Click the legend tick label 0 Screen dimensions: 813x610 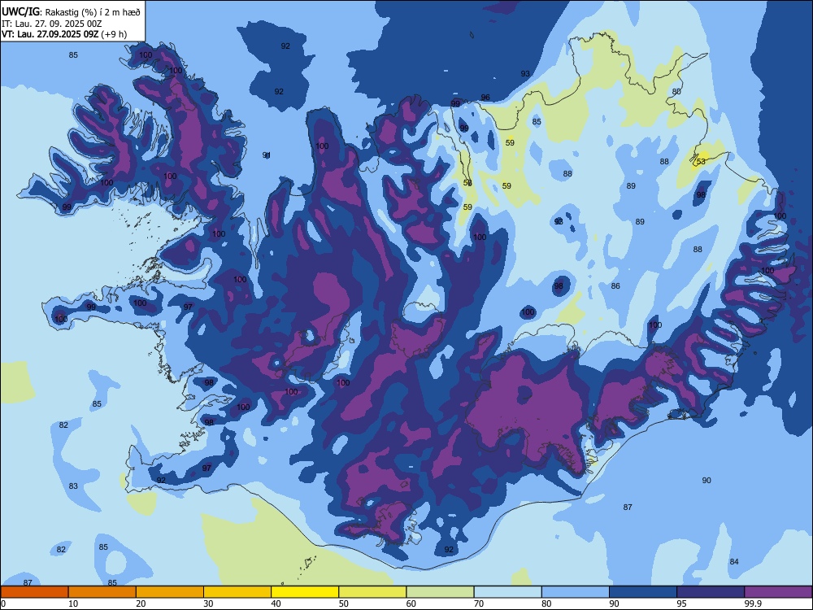pyautogui.click(x=3, y=603)
